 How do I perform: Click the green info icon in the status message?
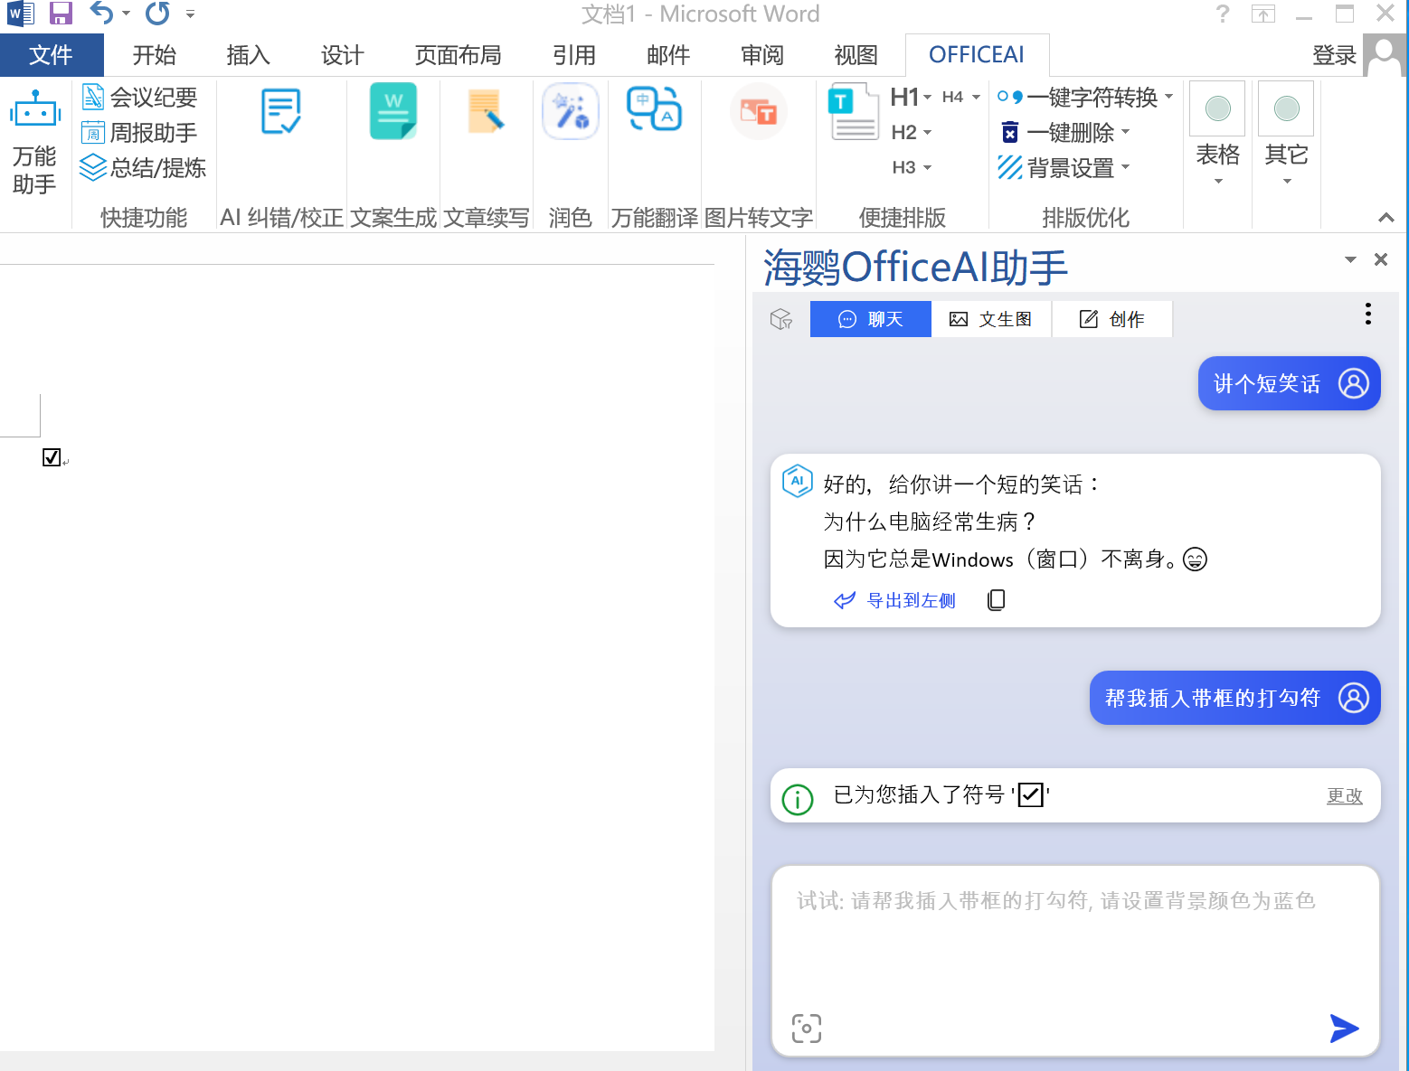pyautogui.click(x=798, y=799)
